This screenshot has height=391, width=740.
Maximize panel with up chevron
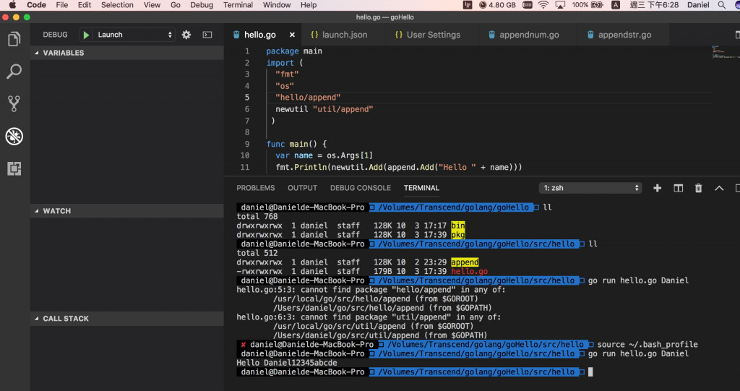[x=719, y=188]
